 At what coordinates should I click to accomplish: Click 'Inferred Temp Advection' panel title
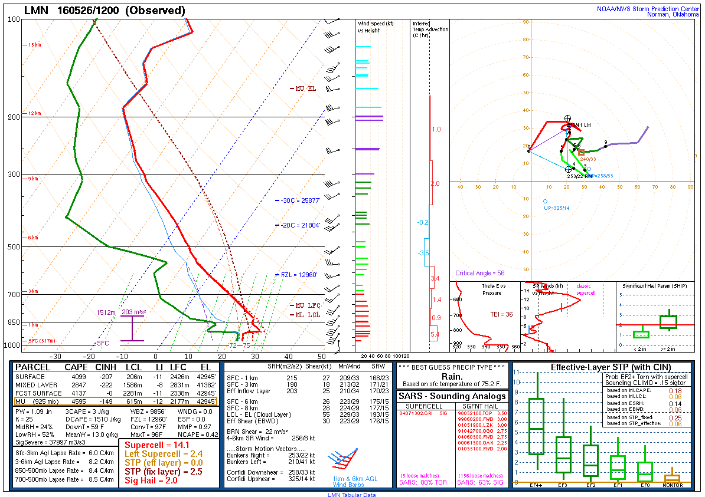[x=430, y=29]
